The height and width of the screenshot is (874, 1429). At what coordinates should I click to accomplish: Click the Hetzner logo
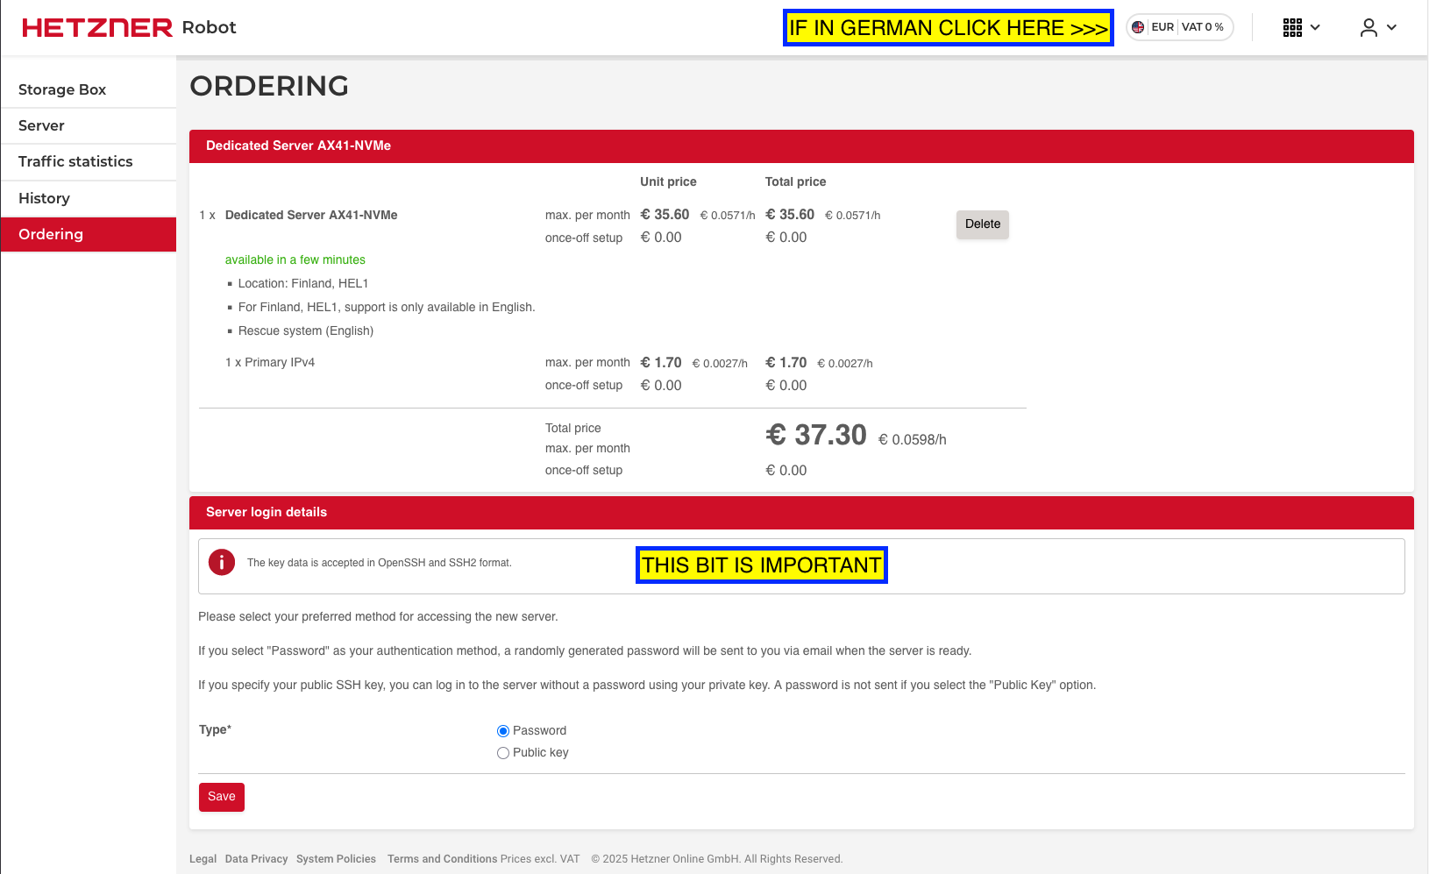click(97, 28)
